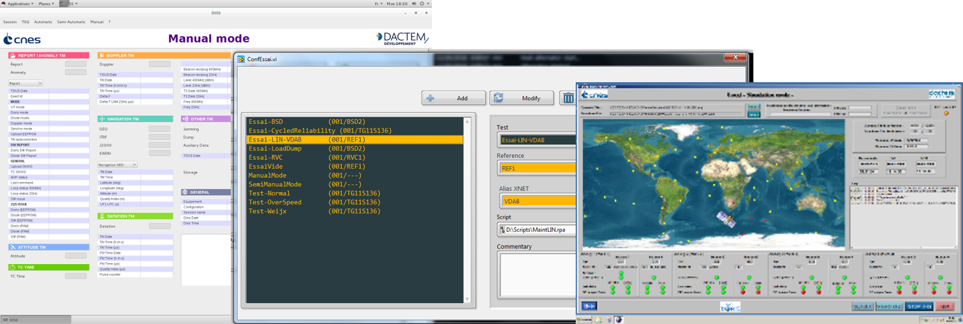Click the Report/Anomaly TM header icon
Screen dimensions: 963x324
point(13,56)
